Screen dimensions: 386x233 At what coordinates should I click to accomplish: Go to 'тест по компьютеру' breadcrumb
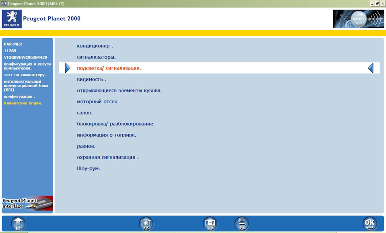26,75
